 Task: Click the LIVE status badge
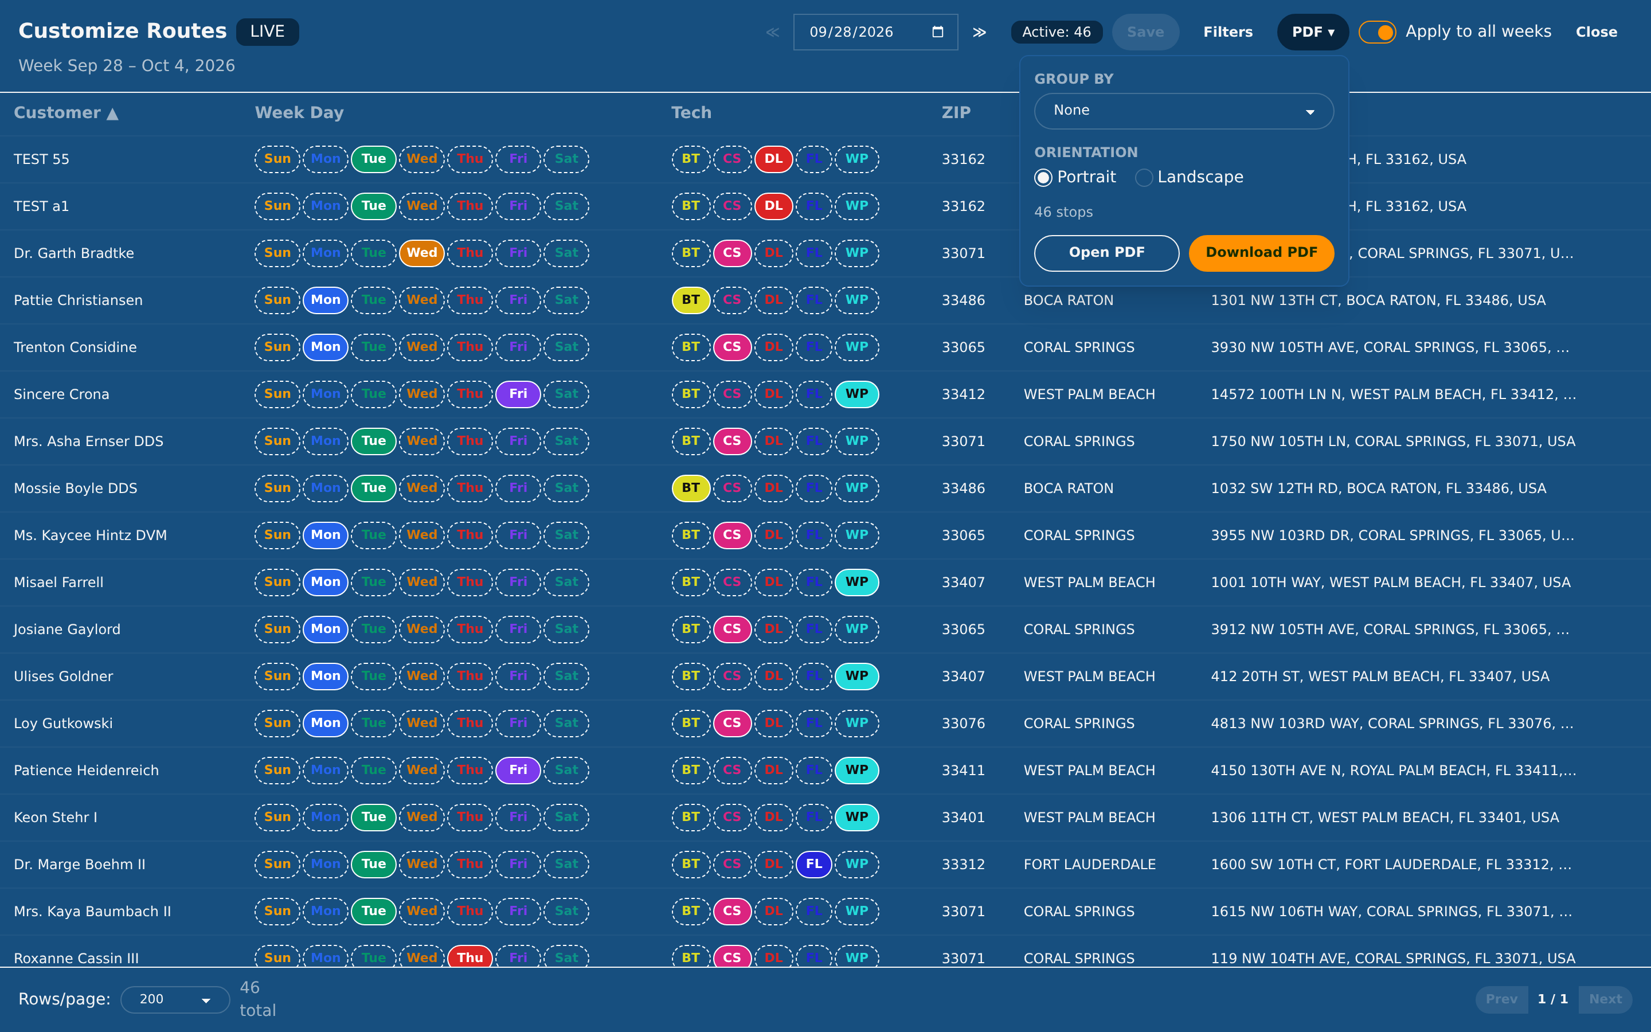268,32
